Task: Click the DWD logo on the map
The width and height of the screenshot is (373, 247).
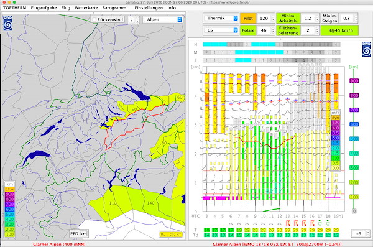Action: [7, 23]
